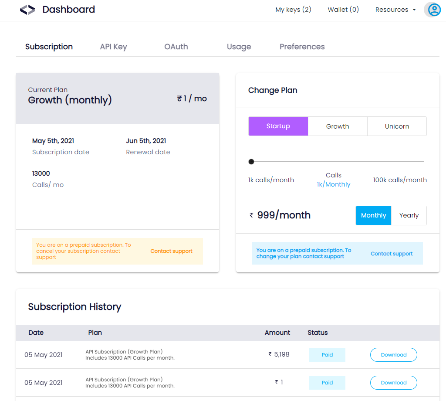Click the Amount column header
Screen dimensions: 446x401
(x=277, y=333)
